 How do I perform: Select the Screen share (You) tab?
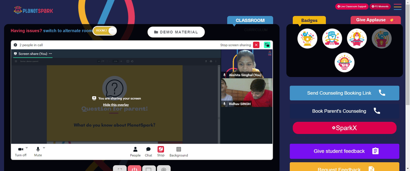[x=33, y=54]
